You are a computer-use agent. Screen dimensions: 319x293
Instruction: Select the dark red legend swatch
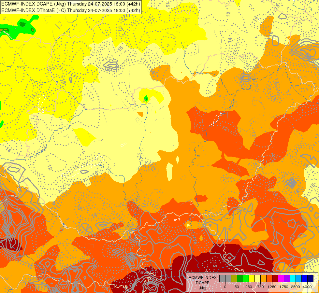[275, 279]
